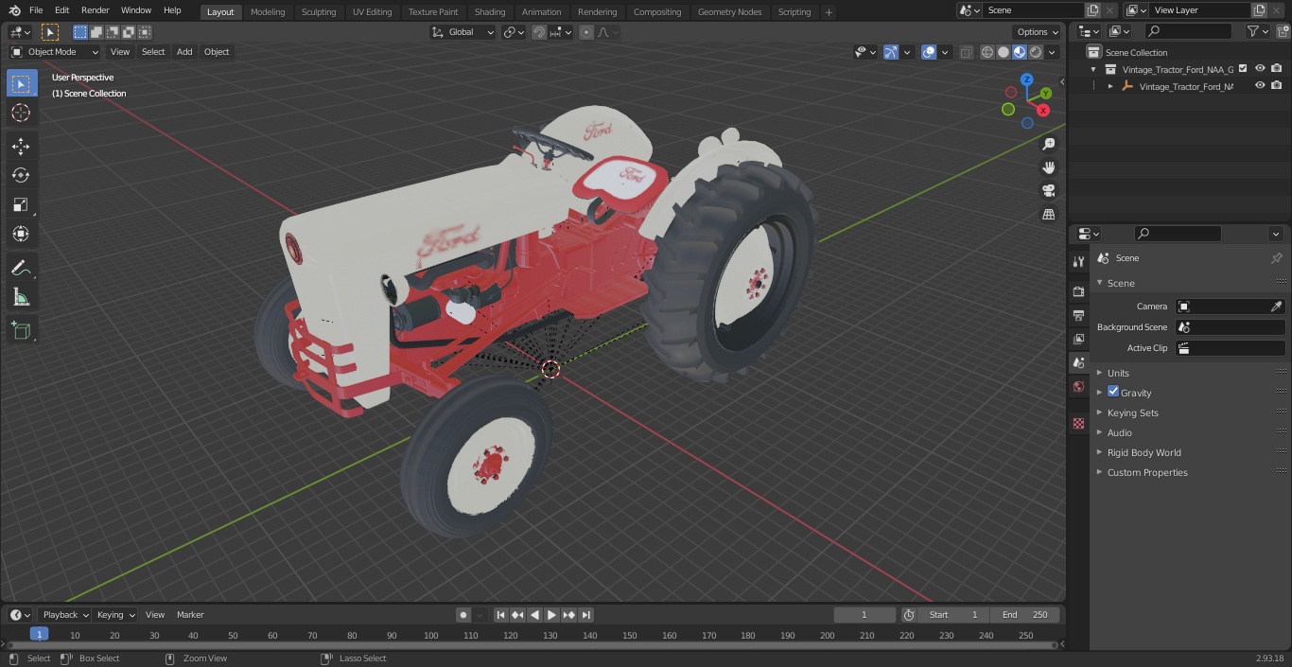Open View Layer properties tab
Image resolution: width=1292 pixels, height=667 pixels.
coord(1078,339)
